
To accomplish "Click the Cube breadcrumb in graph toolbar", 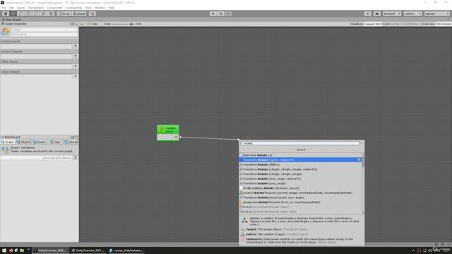I will [x=93, y=24].
